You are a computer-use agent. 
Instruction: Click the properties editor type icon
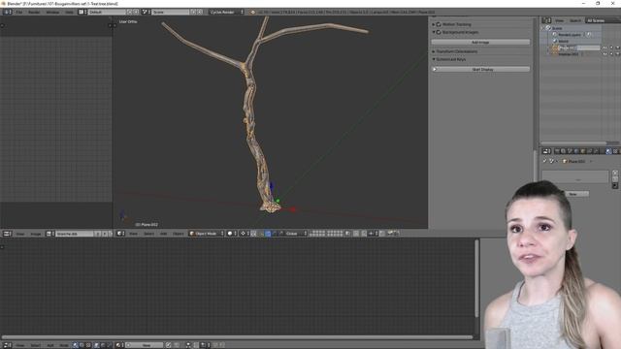546,151
